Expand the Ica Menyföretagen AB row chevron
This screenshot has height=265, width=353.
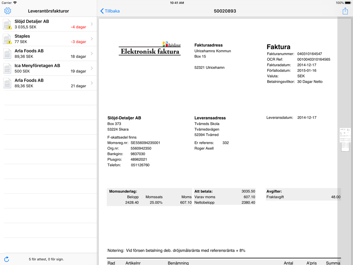point(92,68)
